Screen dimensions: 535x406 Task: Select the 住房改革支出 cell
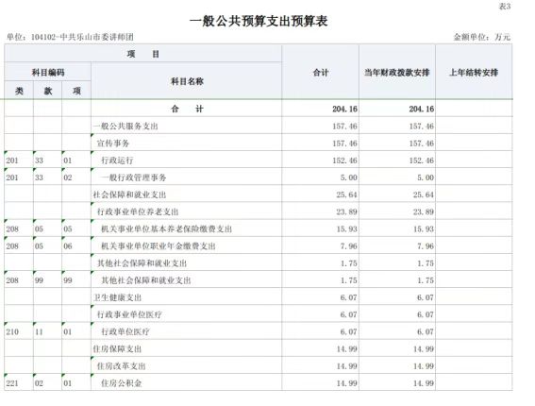click(187, 365)
